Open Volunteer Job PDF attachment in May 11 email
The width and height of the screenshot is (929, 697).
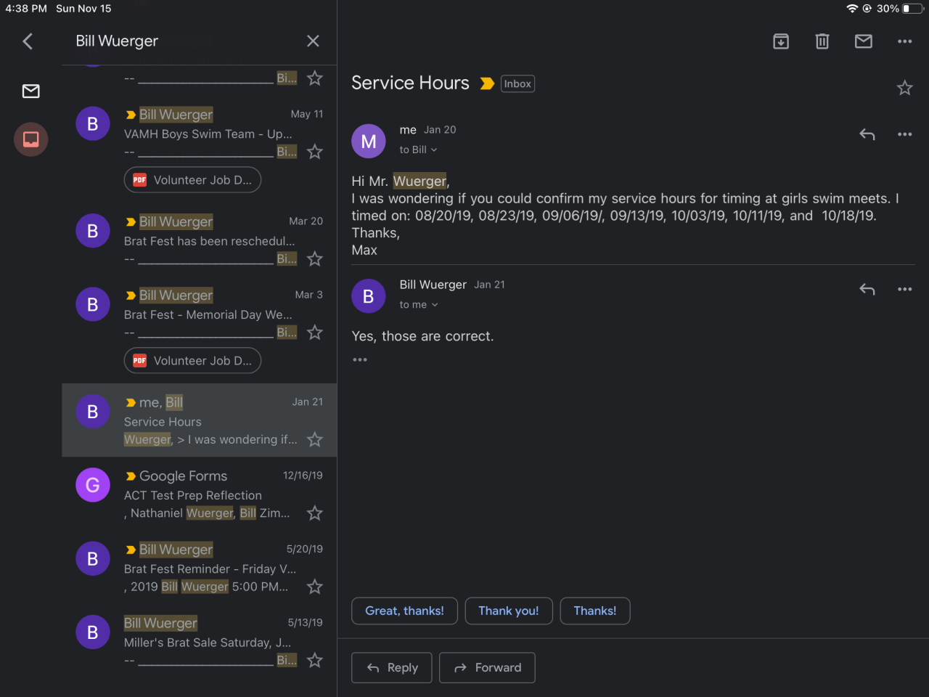pyautogui.click(x=192, y=180)
